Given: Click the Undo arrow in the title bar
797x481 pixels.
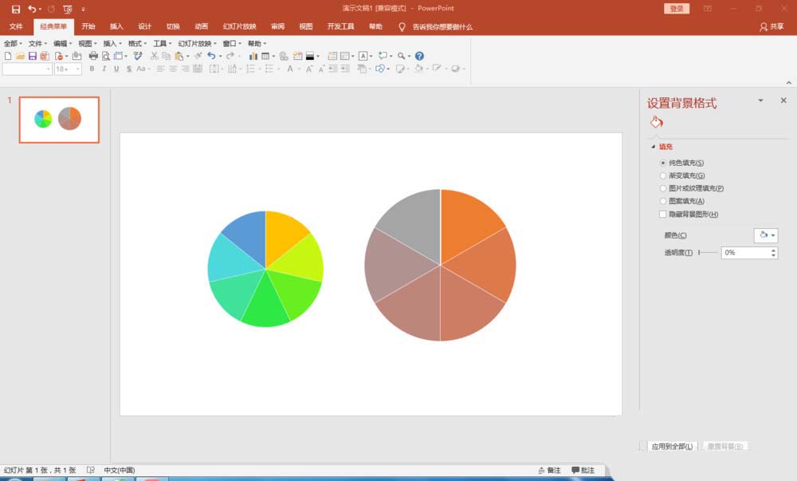Looking at the screenshot, I should coord(33,9).
